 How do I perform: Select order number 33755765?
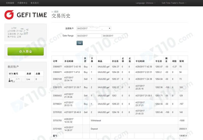[x=57, y=120]
